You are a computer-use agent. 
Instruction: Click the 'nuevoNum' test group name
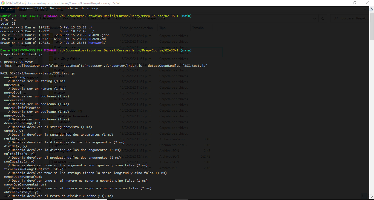click(12, 85)
